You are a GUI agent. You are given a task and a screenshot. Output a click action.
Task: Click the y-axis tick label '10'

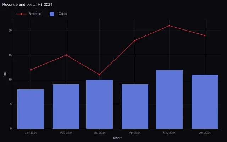10,80
